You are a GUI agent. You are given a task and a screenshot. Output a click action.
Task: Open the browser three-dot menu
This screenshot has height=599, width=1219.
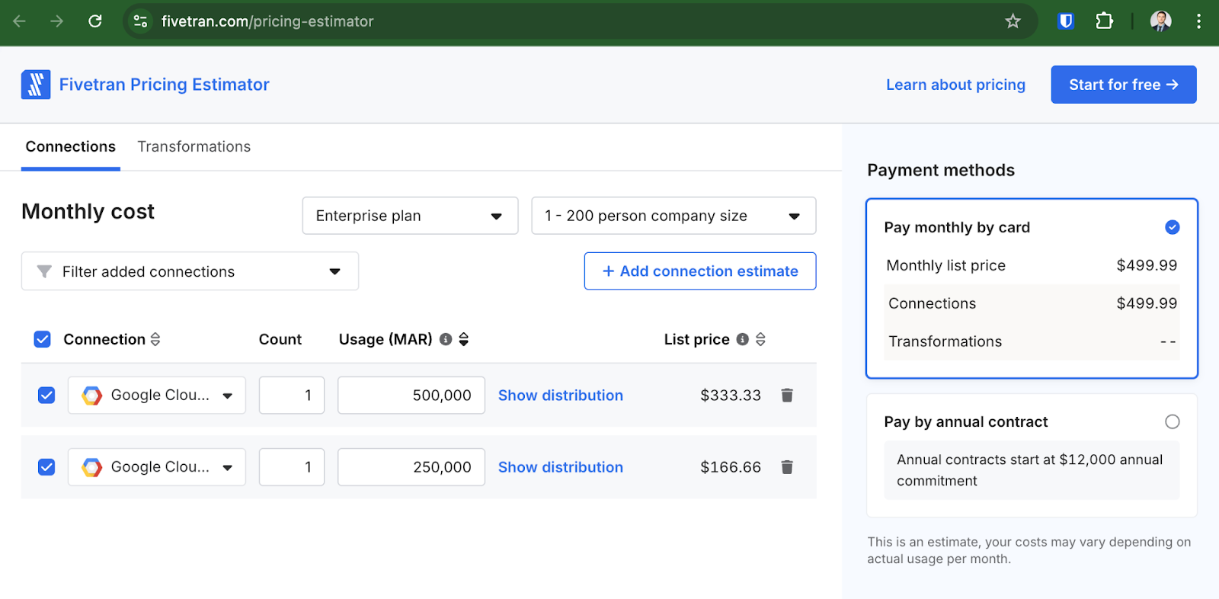1198,21
